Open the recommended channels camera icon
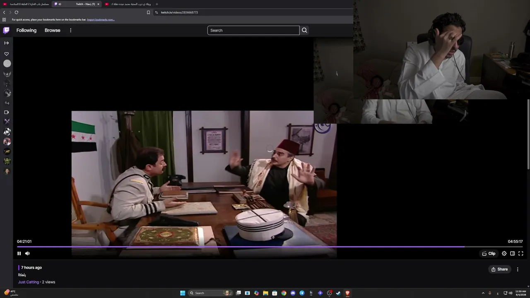Image resolution: width=530 pixels, height=298 pixels. click(7, 112)
